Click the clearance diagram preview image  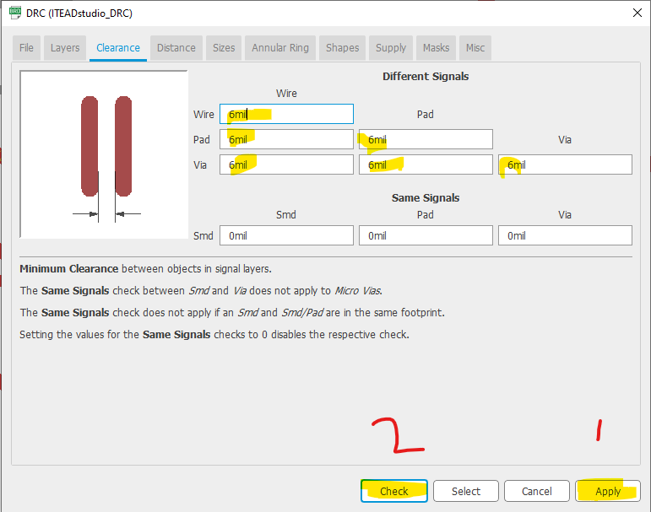click(104, 154)
